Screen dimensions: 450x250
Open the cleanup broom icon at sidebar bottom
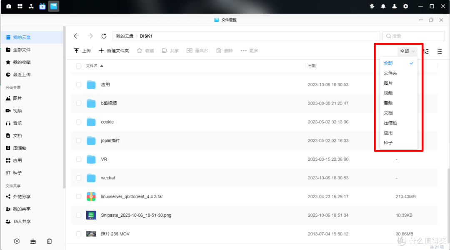click(33, 241)
